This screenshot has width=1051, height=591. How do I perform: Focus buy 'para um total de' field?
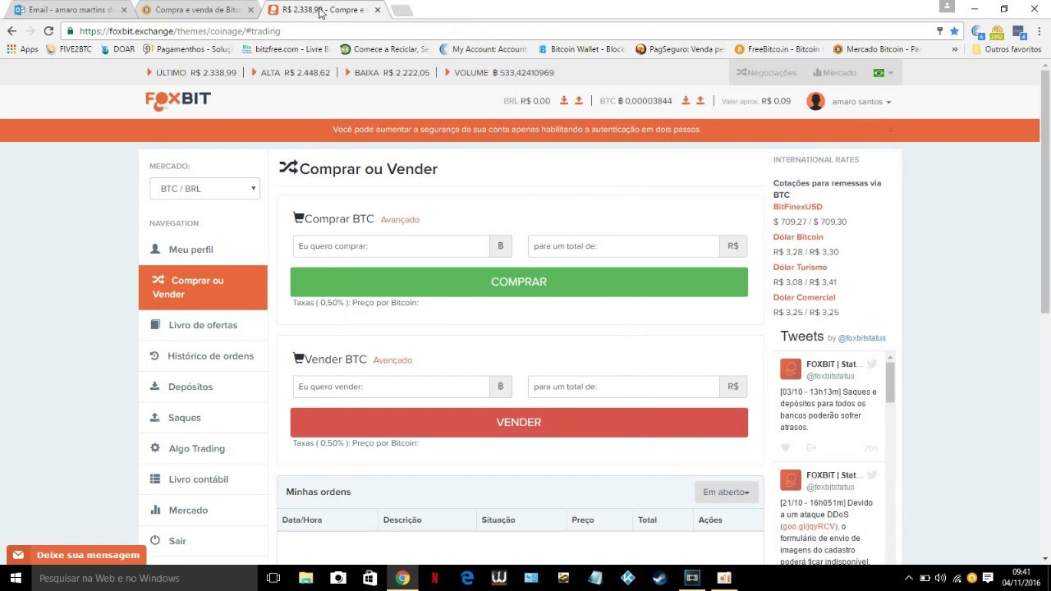[x=623, y=246]
